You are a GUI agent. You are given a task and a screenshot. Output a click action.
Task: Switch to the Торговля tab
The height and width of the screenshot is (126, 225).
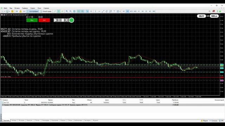[6, 120]
